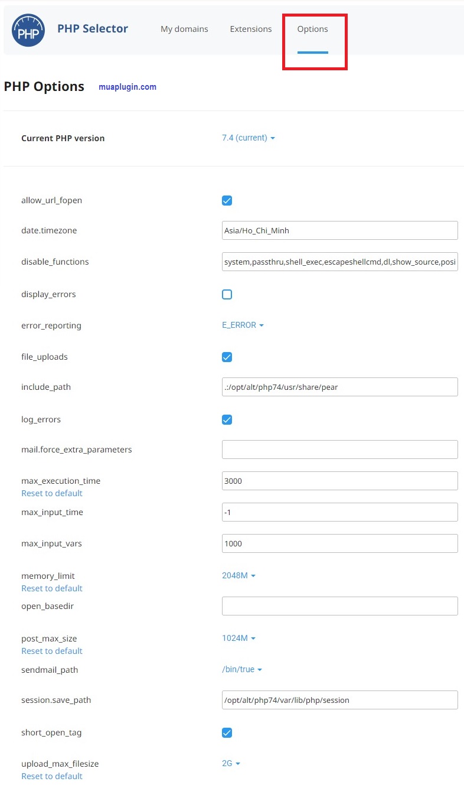464x785 pixels.
Task: Open the sendmail_path dropdown
Action: coord(241,669)
